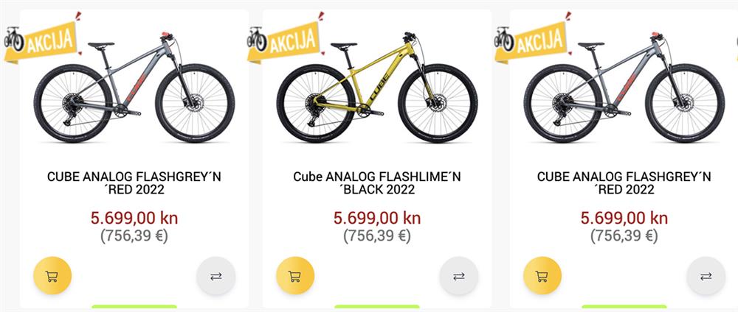
Task: Click compare arrows on the leftmost FLASHGREY card
Action: (x=215, y=276)
